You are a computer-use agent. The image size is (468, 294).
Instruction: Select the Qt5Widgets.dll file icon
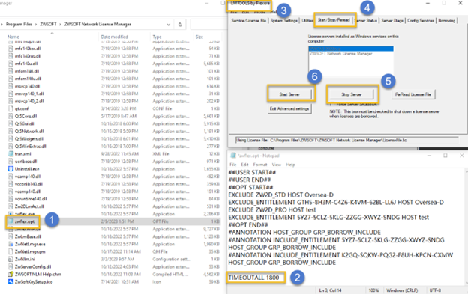pyautogui.click(x=10, y=138)
